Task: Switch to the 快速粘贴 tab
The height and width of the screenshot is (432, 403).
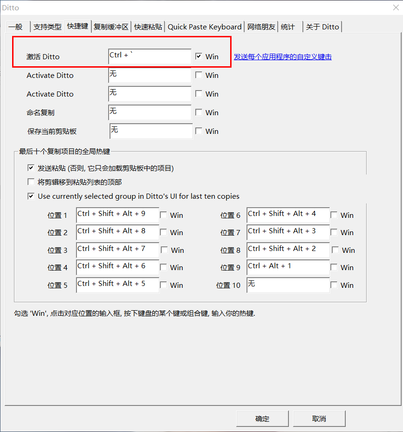Action: tap(149, 27)
